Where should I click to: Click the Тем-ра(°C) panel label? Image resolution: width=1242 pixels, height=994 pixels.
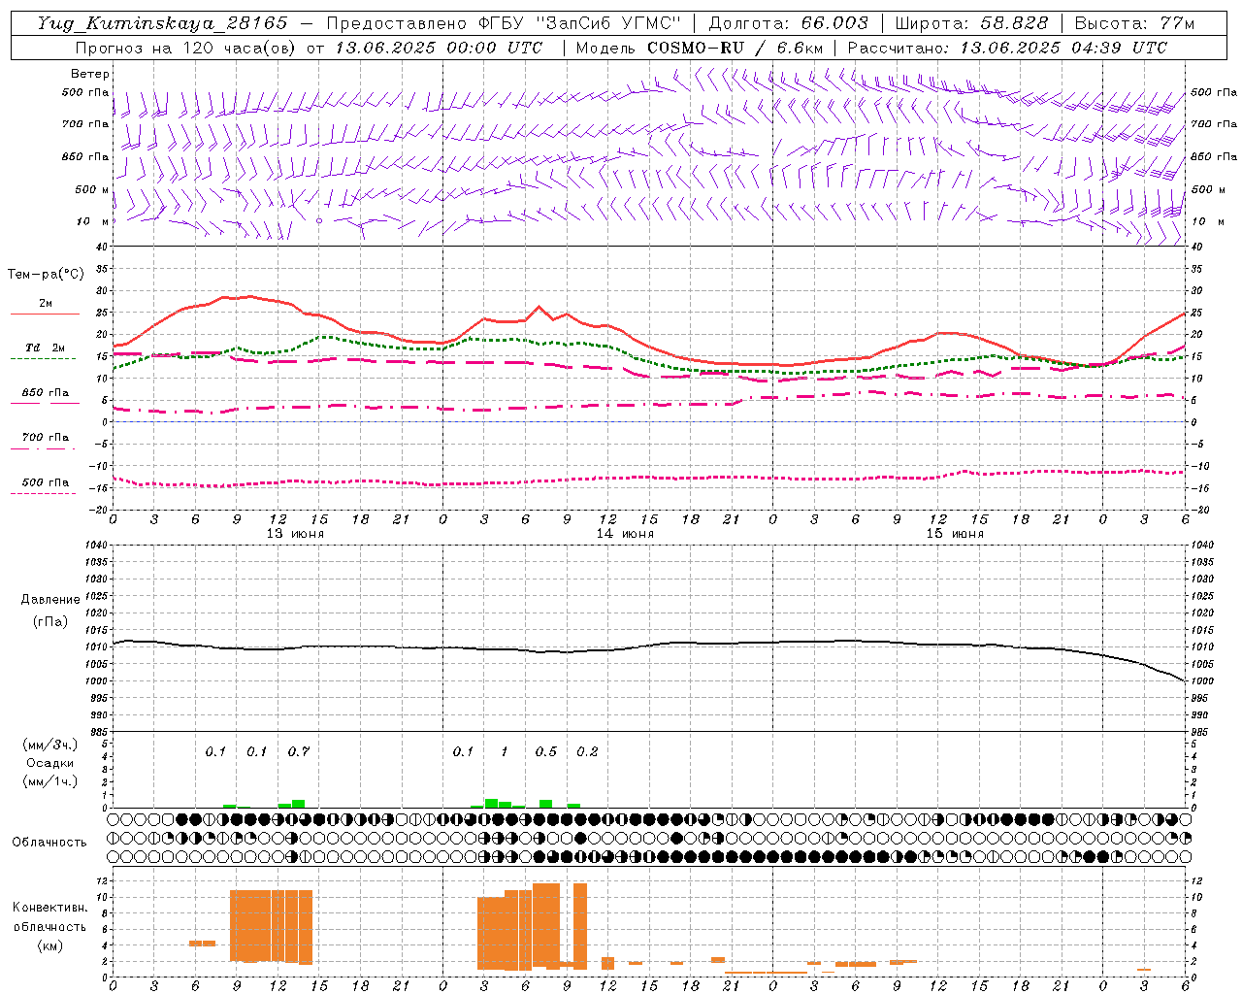tap(46, 275)
